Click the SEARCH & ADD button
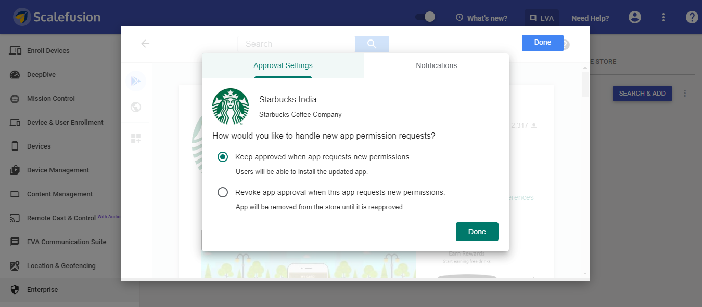This screenshot has height=307, width=702. pyautogui.click(x=642, y=94)
